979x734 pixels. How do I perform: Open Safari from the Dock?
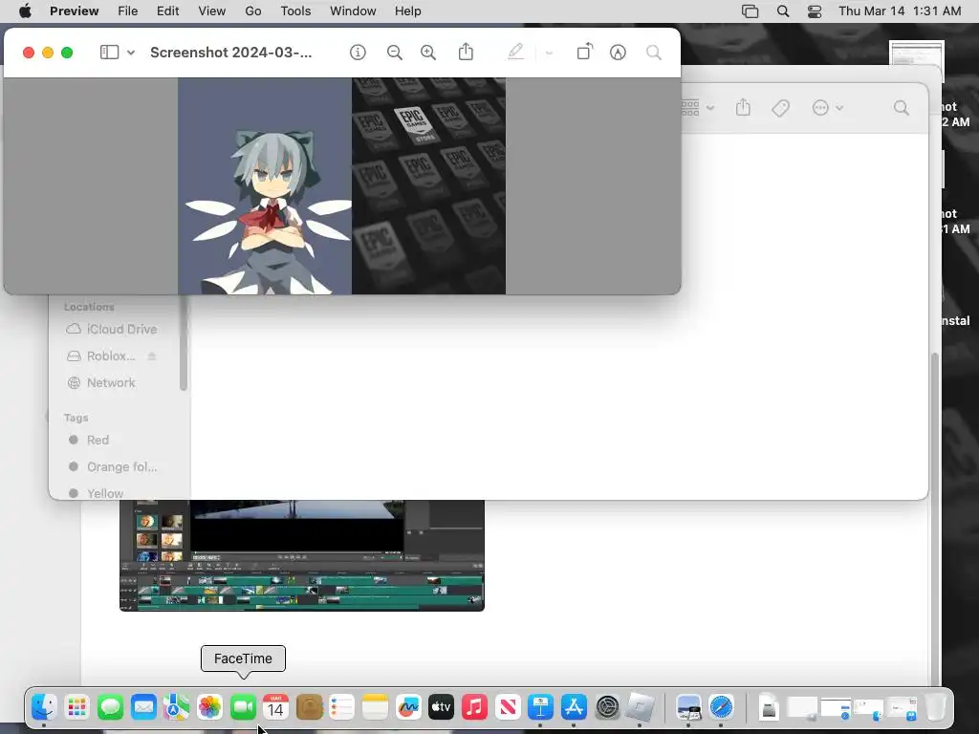(x=721, y=707)
